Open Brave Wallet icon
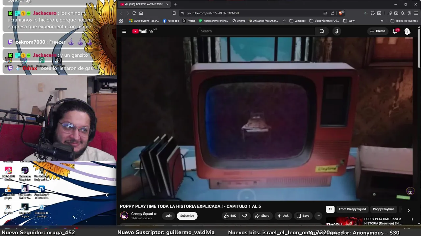 (396, 13)
